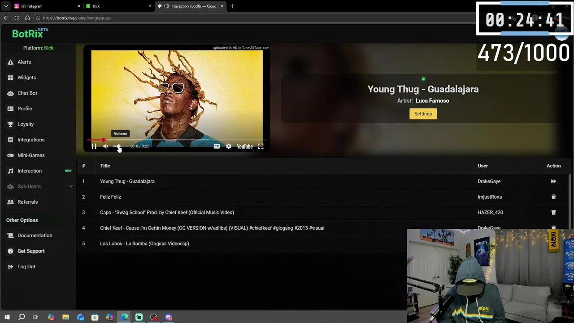This screenshot has height=323, width=574.
Task: Open Widgets in the sidebar
Action: 26,78
